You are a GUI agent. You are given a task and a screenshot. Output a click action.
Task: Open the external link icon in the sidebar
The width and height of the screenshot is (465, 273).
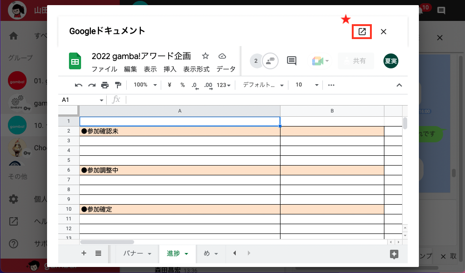pos(14,221)
